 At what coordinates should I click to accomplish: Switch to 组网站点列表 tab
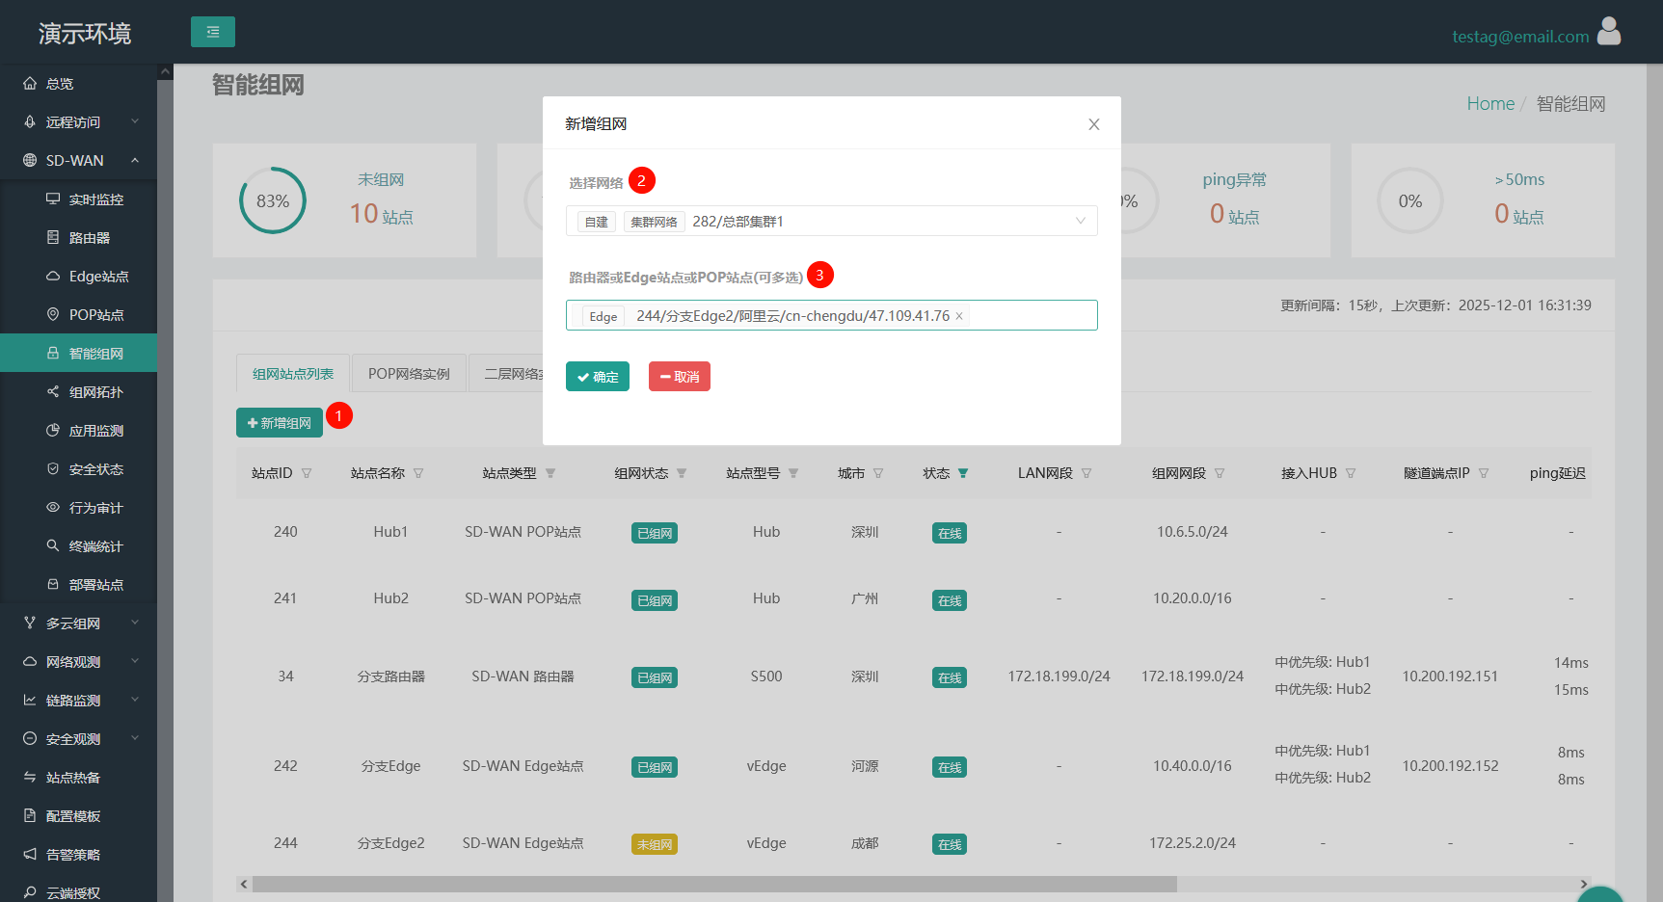[293, 374]
